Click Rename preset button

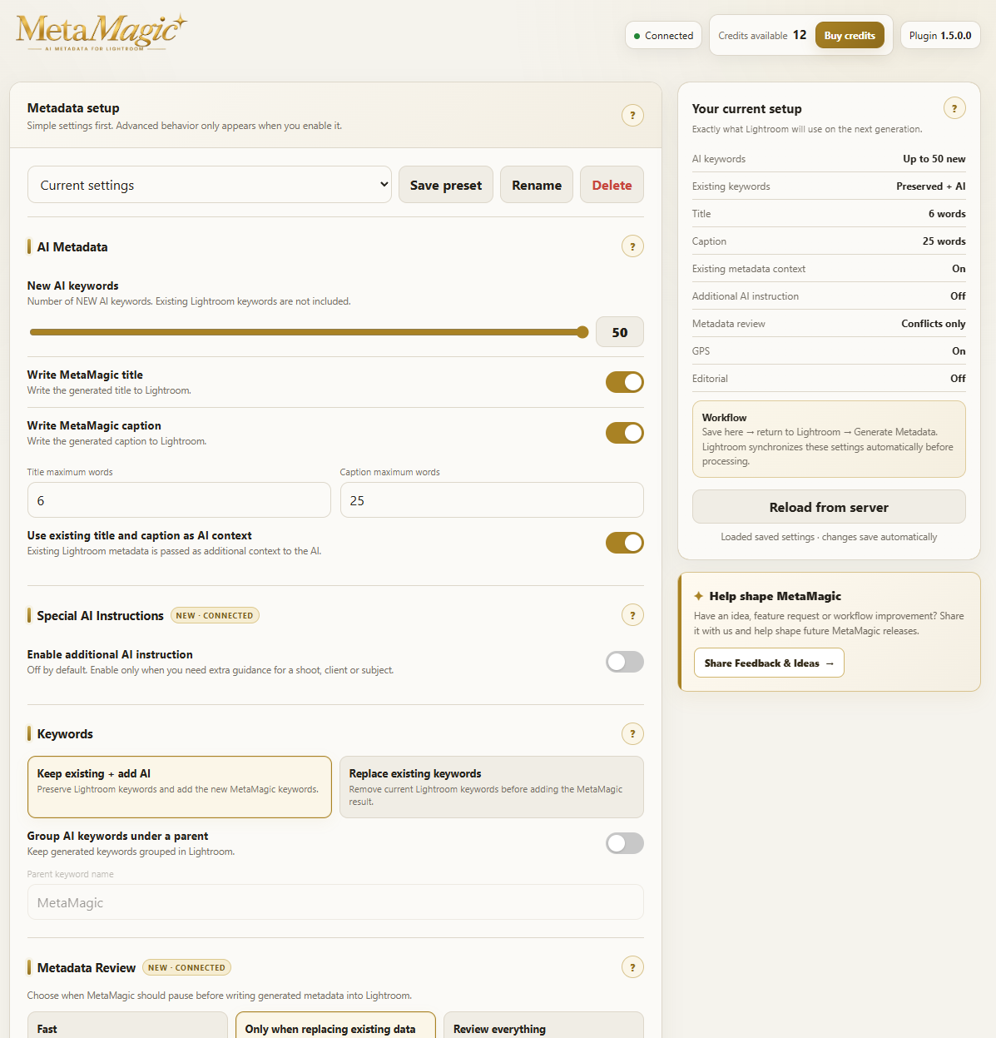tap(537, 185)
